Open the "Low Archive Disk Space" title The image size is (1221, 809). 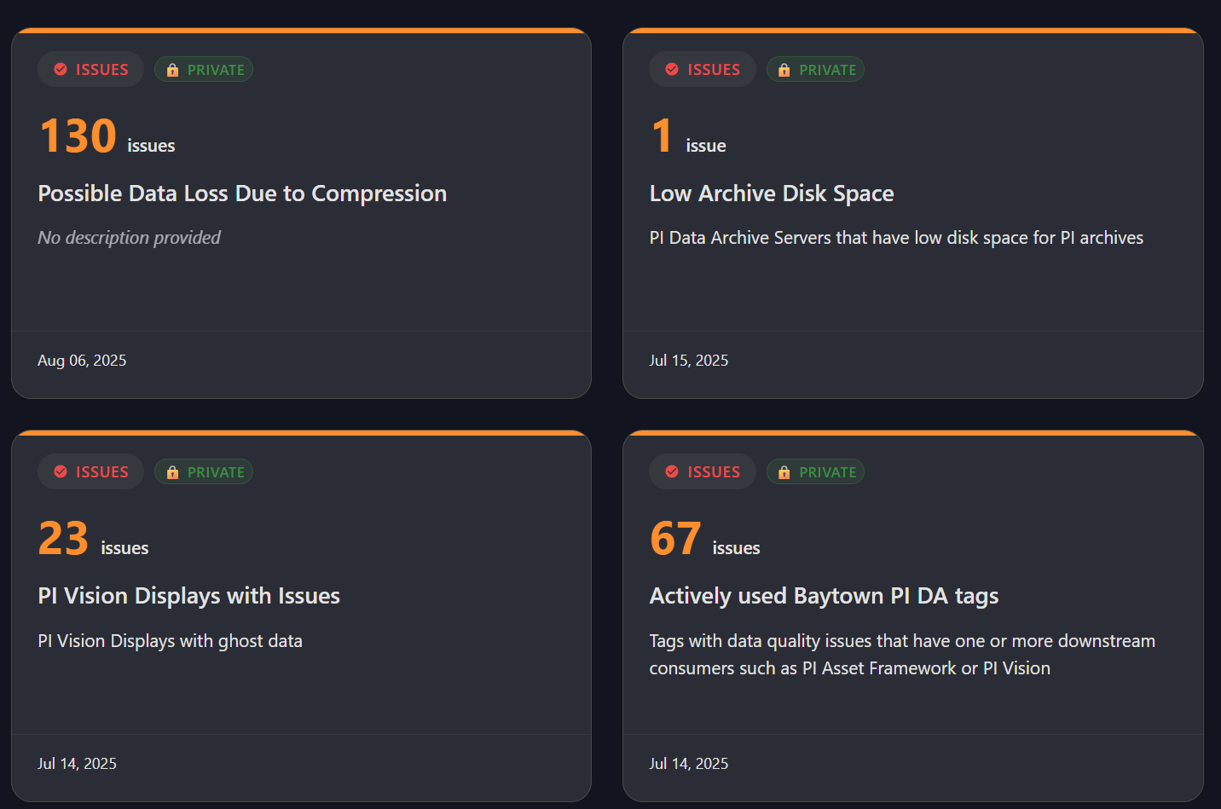772,194
